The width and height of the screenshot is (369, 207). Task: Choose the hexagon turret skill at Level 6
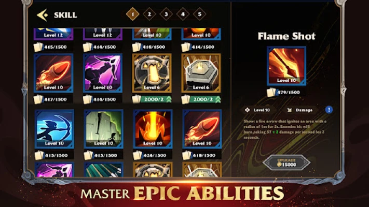[x=201, y=73]
